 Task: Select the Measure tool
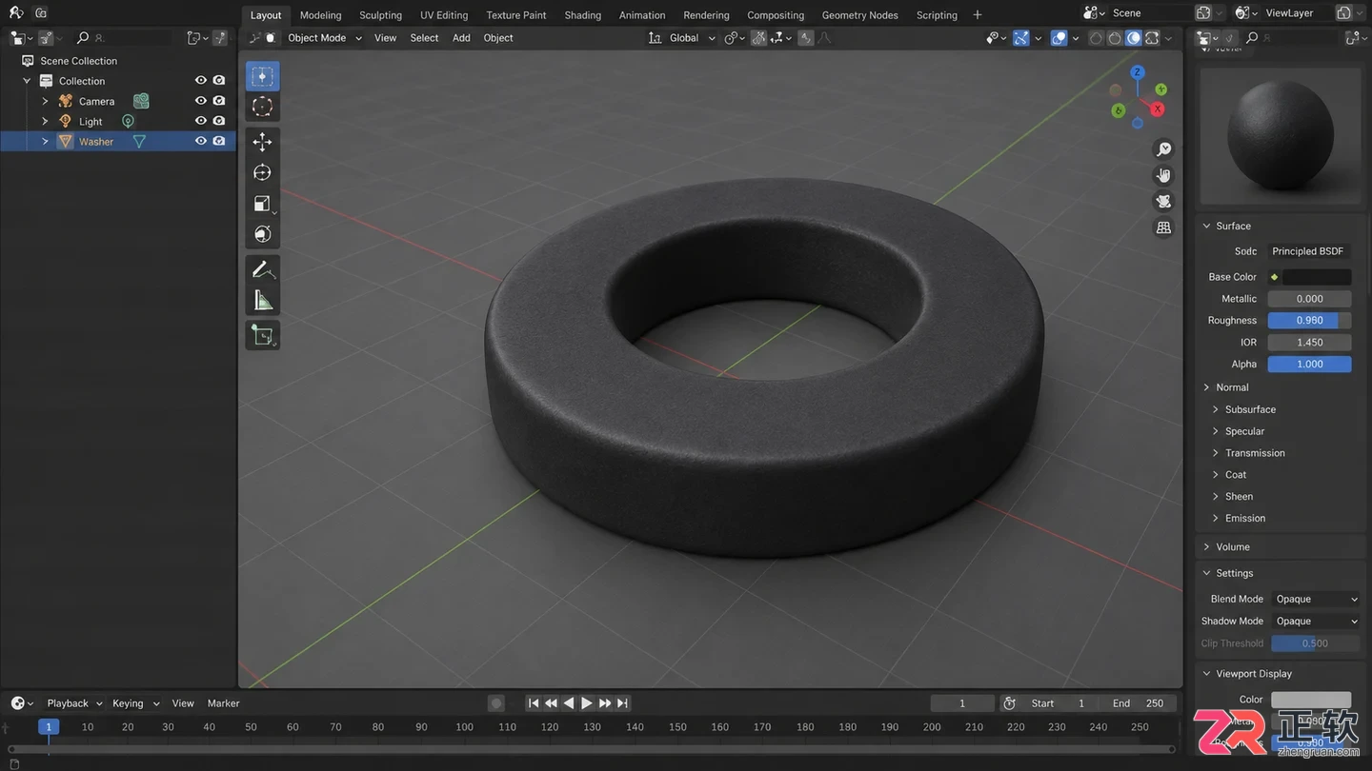[262, 301]
